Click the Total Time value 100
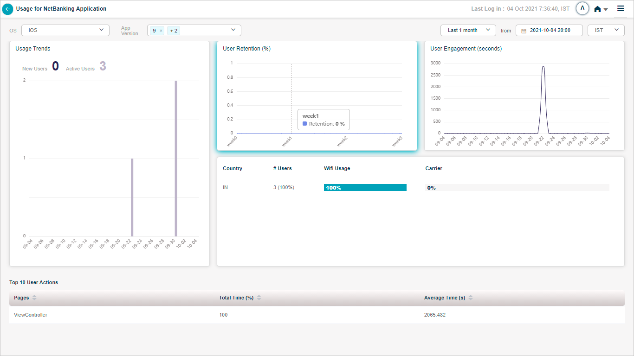The image size is (634, 356). [223, 315]
